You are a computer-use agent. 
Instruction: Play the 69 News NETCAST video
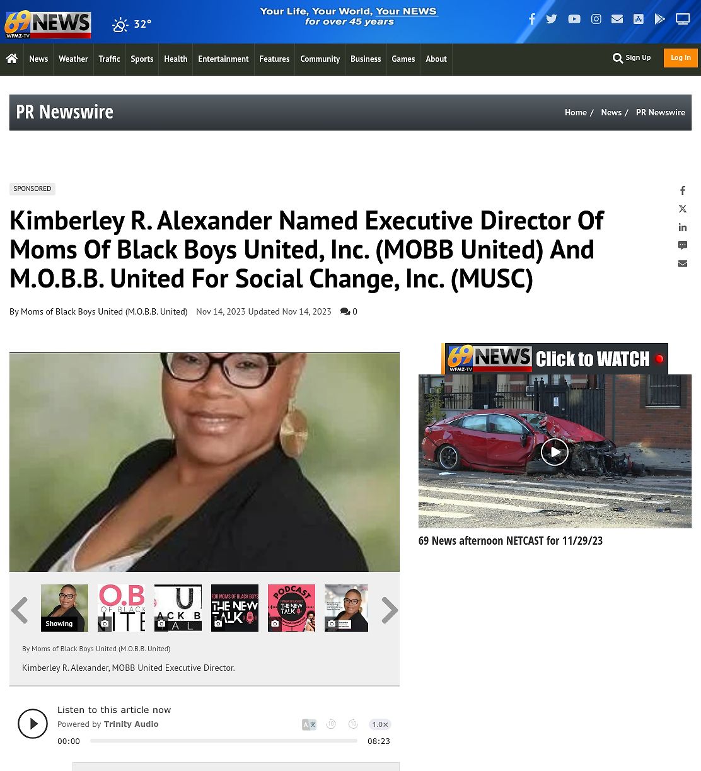[x=555, y=451]
